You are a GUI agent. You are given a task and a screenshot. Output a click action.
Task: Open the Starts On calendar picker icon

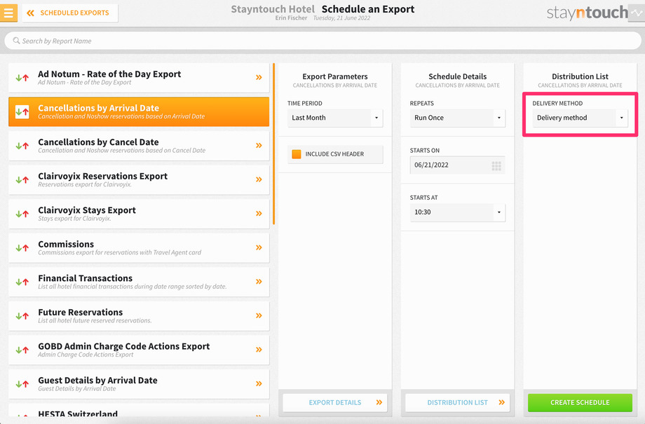point(496,165)
